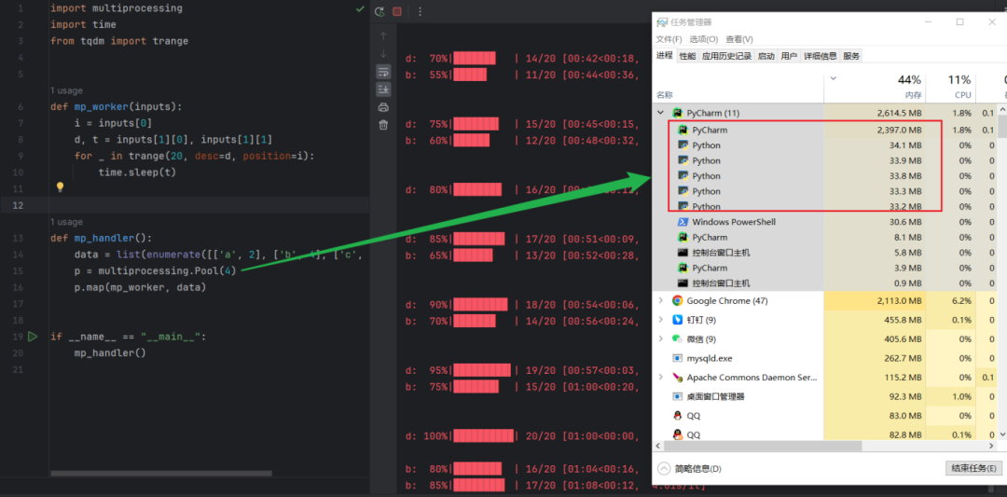Click the editor horizontal scrollbar
The height and width of the screenshot is (497, 1007).
click(161, 474)
